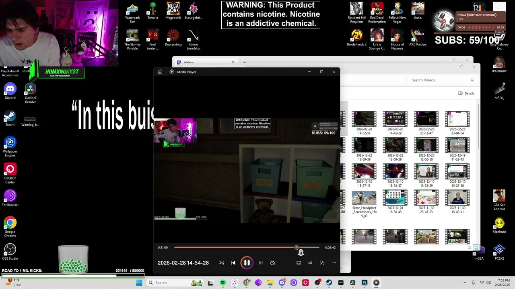Image resolution: width=515 pixels, height=289 pixels.
Task: Open Final Sentence desktop icon
Action: (152, 40)
